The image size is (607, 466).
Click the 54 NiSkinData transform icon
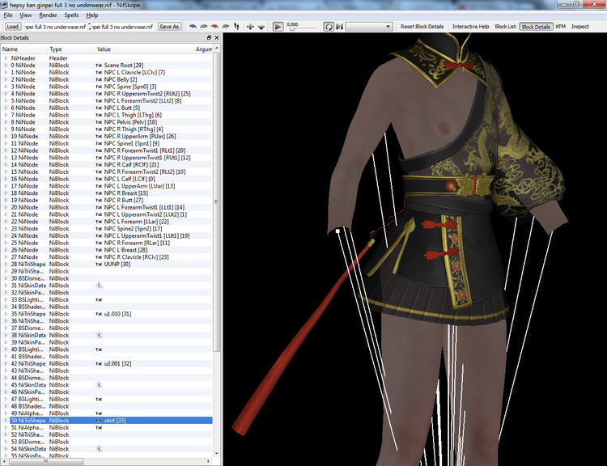click(x=99, y=448)
